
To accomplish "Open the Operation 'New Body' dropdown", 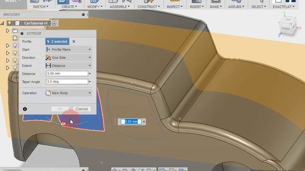I will pos(69,93).
